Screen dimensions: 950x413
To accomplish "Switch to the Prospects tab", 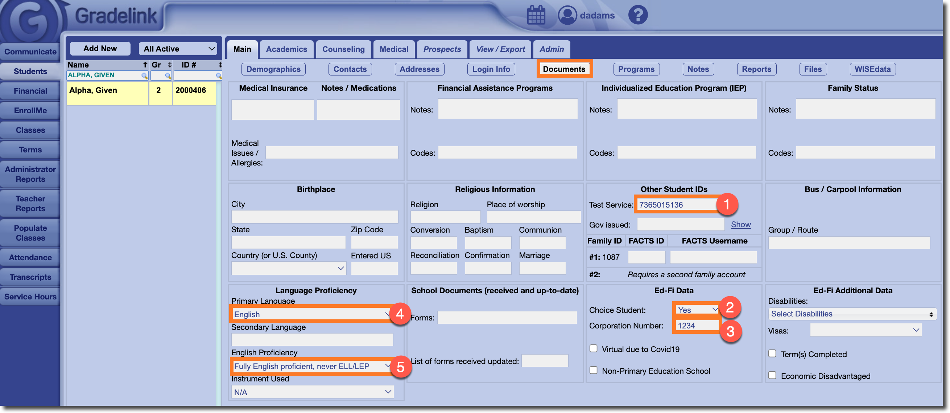I will [442, 49].
